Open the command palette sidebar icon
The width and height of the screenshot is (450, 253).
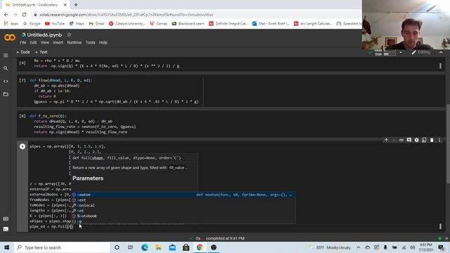pos(6,219)
